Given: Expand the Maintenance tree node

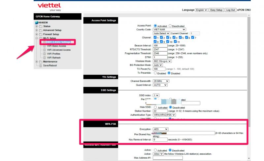Looking at the screenshot, I should tap(37, 62).
